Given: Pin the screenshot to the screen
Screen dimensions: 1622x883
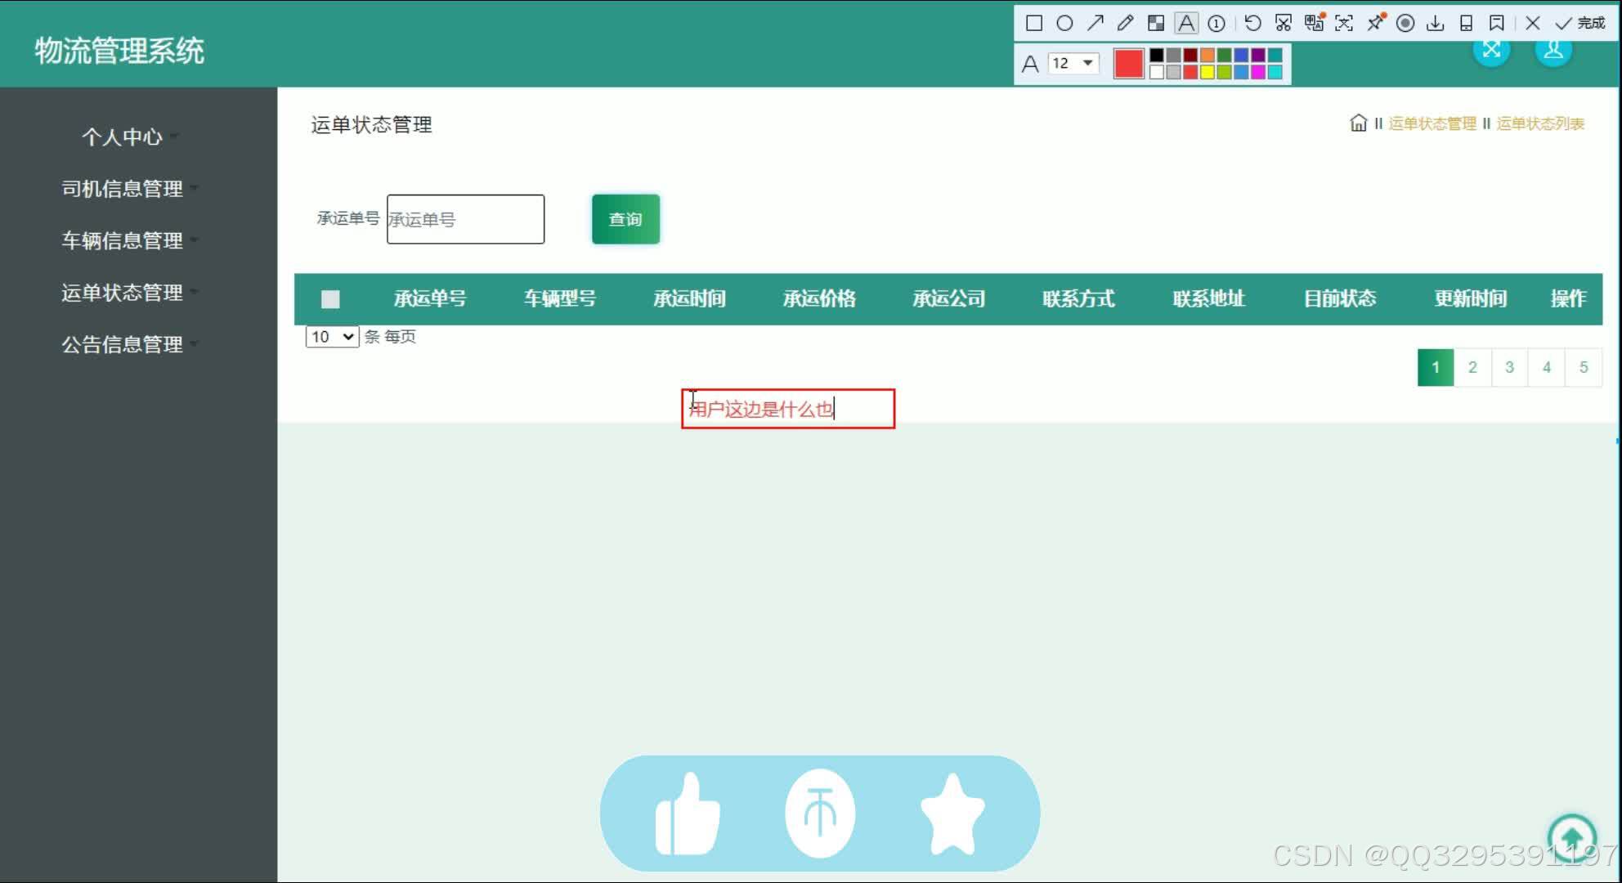Looking at the screenshot, I should [x=1376, y=23].
